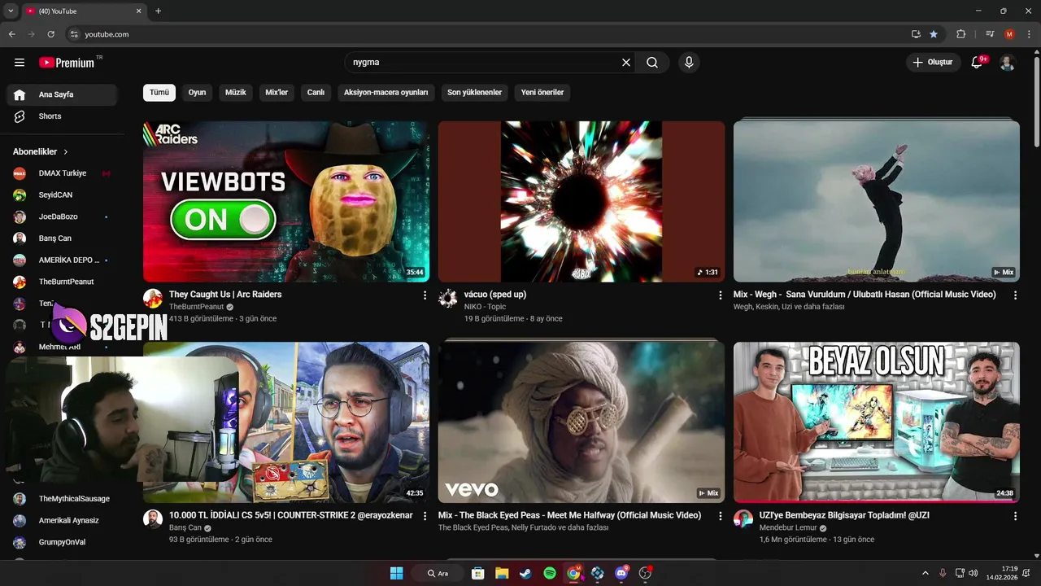
Task: Open the taskbar volume icon
Action: tap(973, 573)
